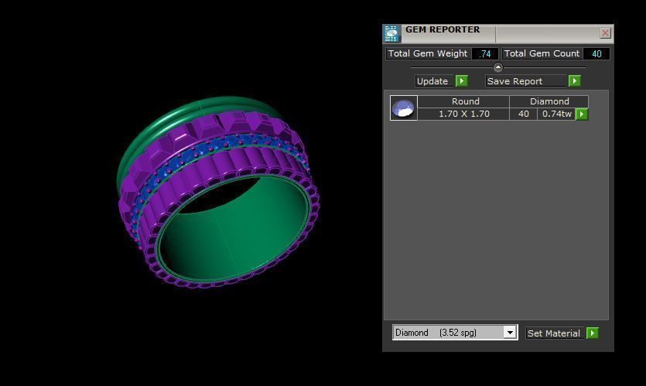Click the '0.74tw' weight cell
Viewport: 646px width, 386px height.
[556, 114]
